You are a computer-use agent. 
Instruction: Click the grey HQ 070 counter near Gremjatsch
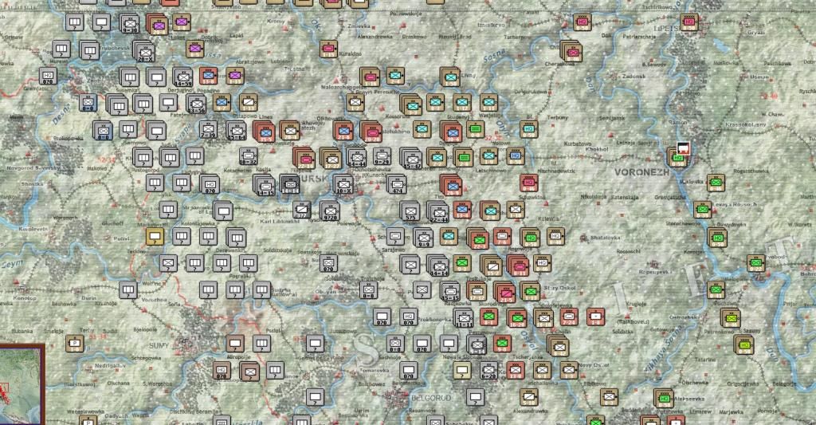pyautogui.click(x=48, y=76)
